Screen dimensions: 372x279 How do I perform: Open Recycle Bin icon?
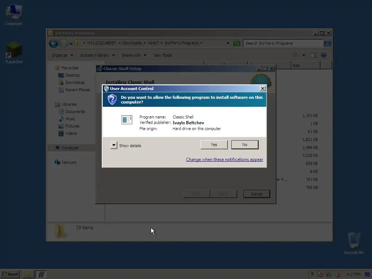click(x=354, y=243)
